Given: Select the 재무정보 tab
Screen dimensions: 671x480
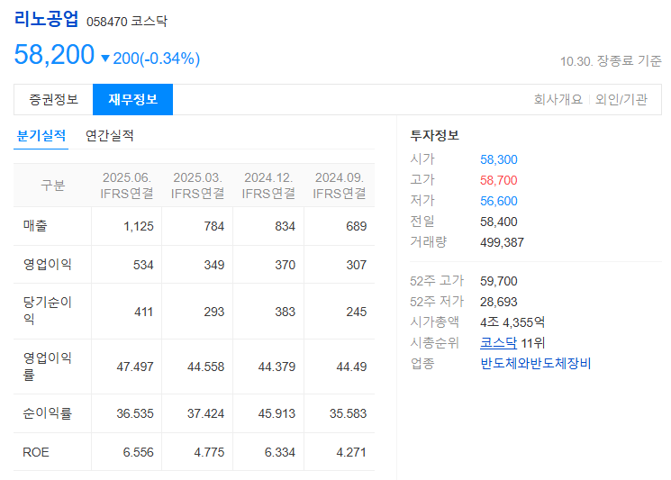Looking at the screenshot, I should tap(132, 100).
